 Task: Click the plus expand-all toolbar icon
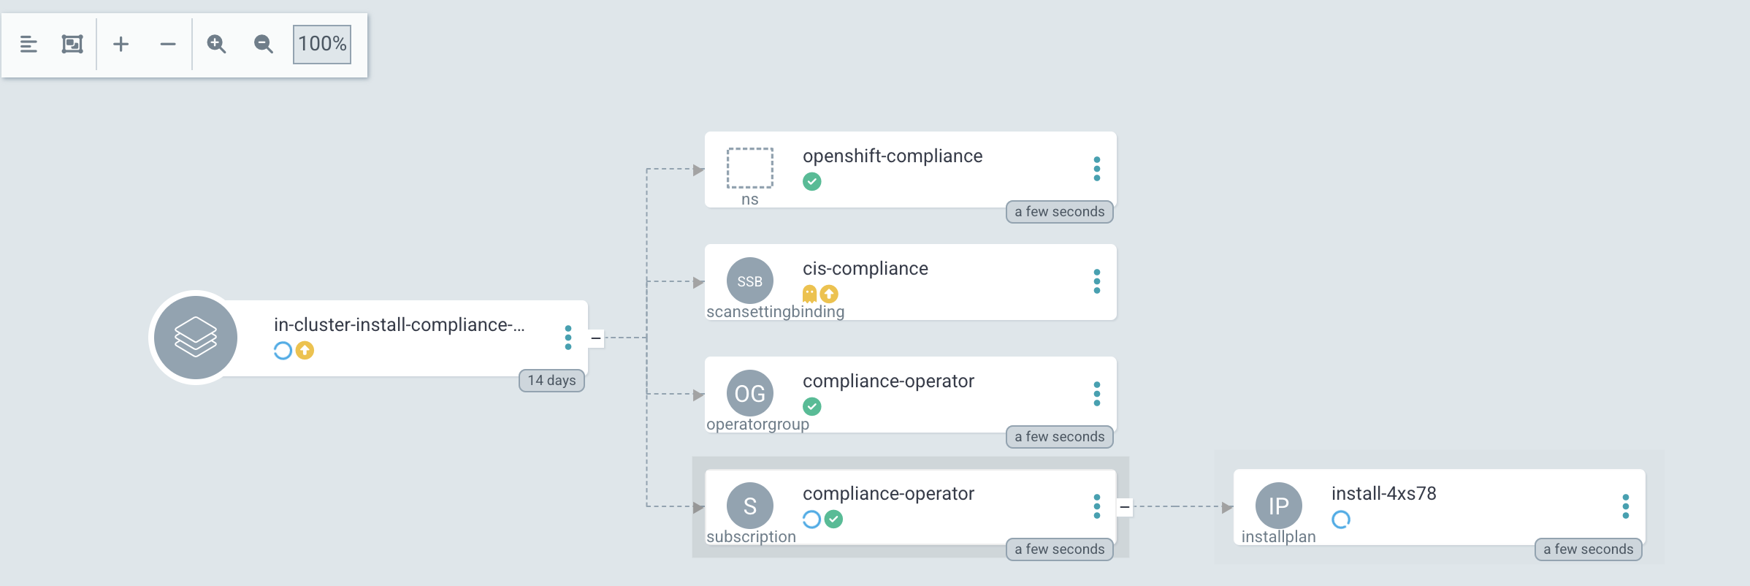coord(121,45)
